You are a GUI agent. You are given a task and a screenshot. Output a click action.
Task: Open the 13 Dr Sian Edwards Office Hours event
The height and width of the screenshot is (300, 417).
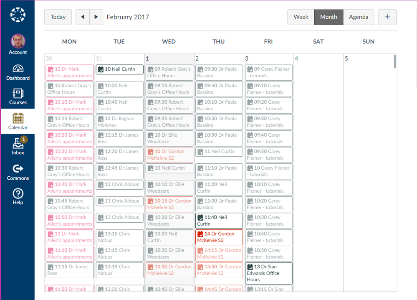tap(268, 273)
